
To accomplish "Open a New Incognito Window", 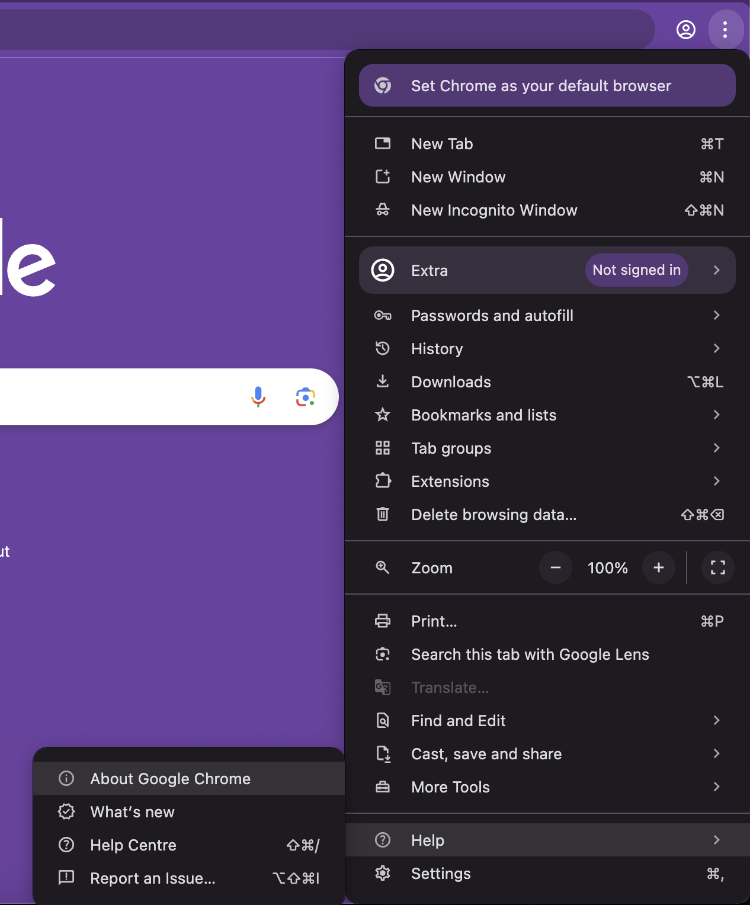I will tap(547, 210).
